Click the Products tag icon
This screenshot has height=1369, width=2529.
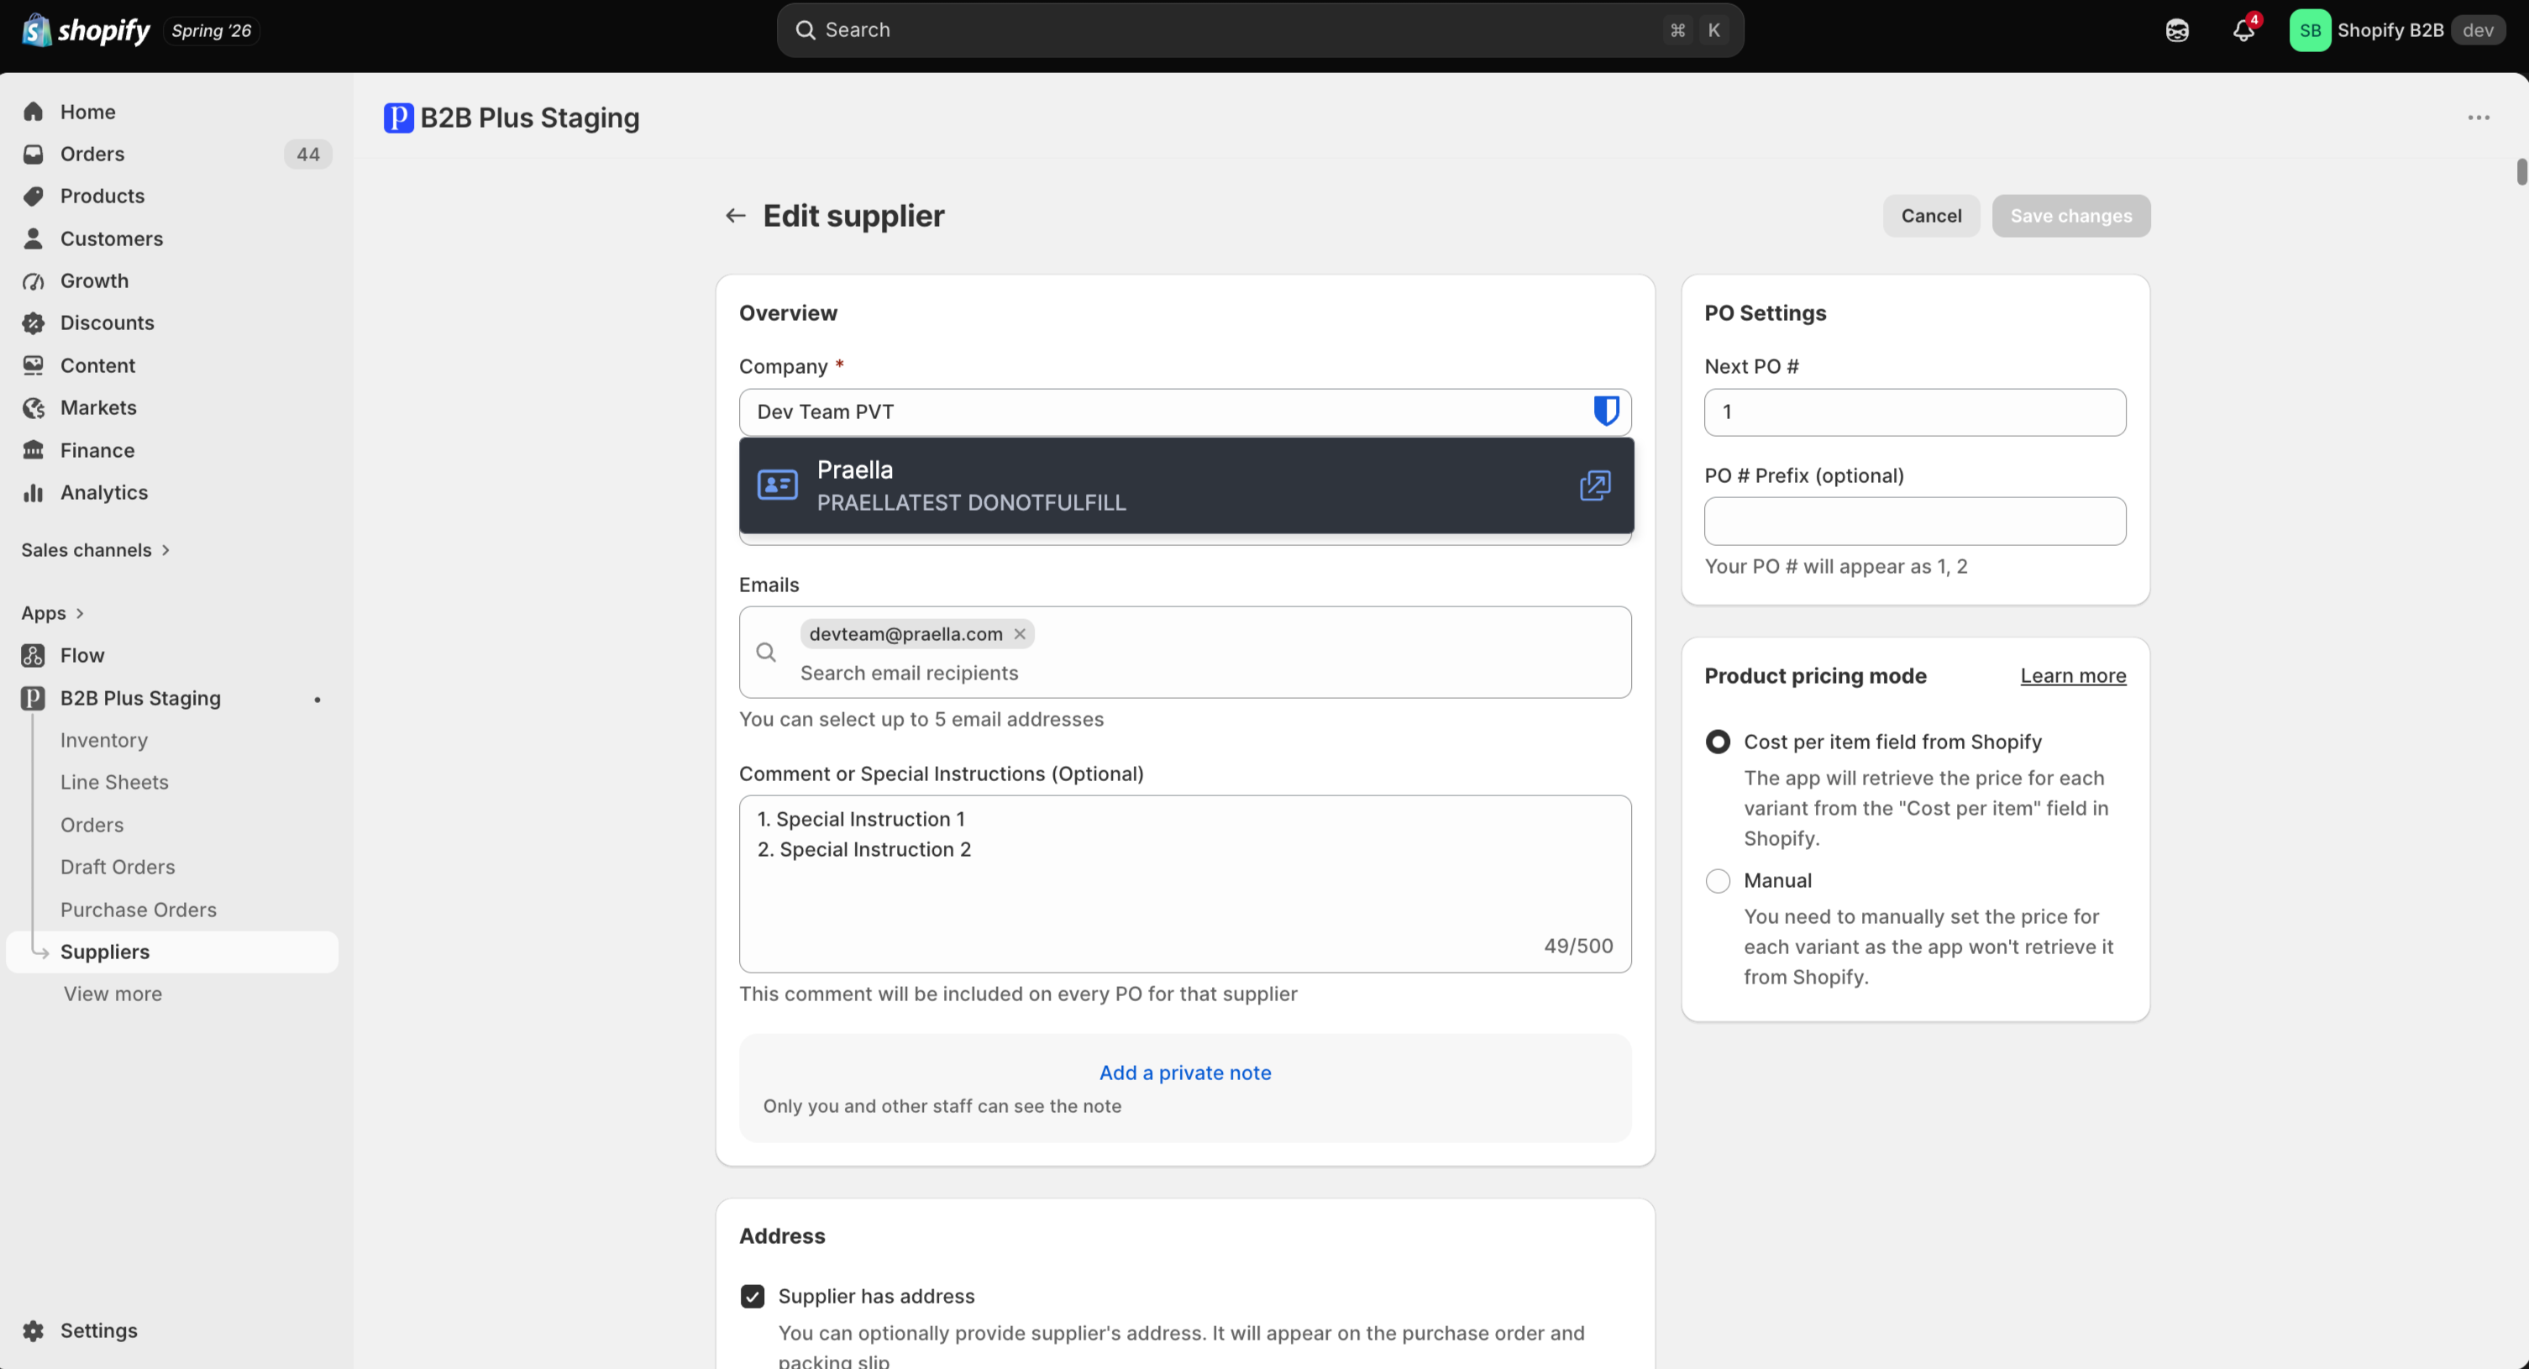click(x=34, y=197)
